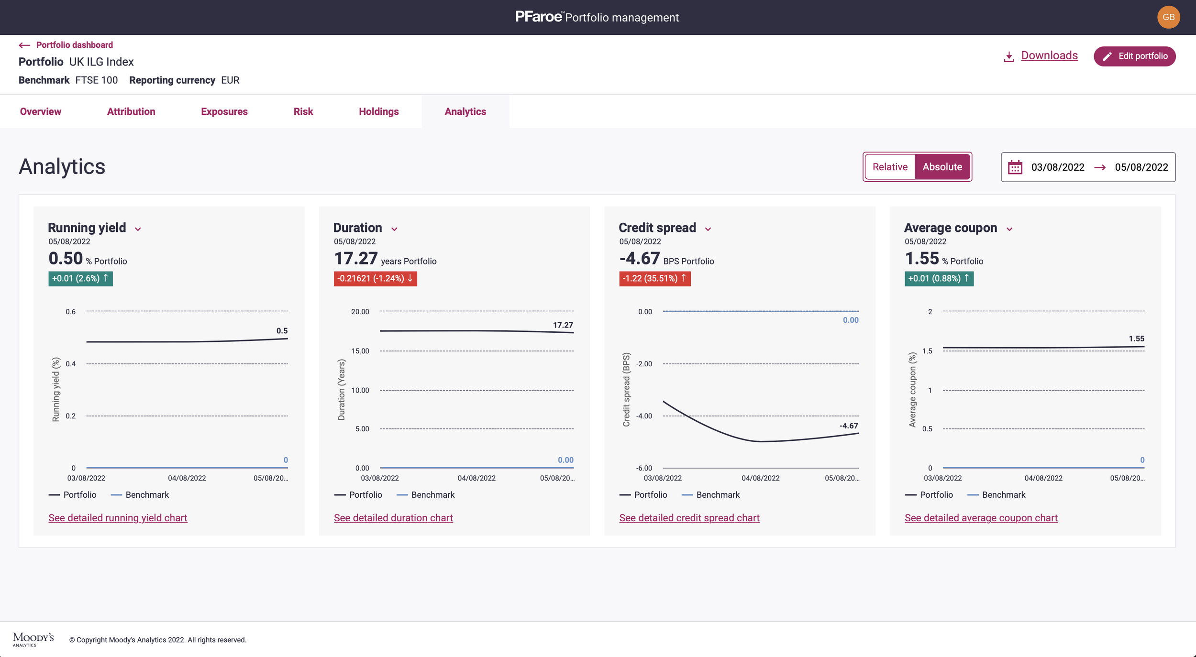The height and width of the screenshot is (657, 1196).
Task: Click the back arrow icon near Portfolio dashboard
Action: point(24,45)
